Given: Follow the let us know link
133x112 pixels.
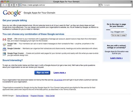Looking at the screenshot, I should coord(58,80).
